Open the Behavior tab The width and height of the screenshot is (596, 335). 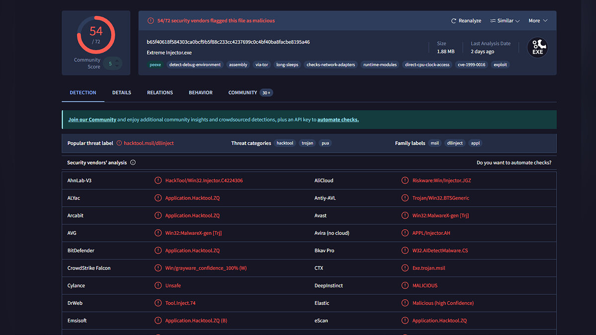[201, 93]
